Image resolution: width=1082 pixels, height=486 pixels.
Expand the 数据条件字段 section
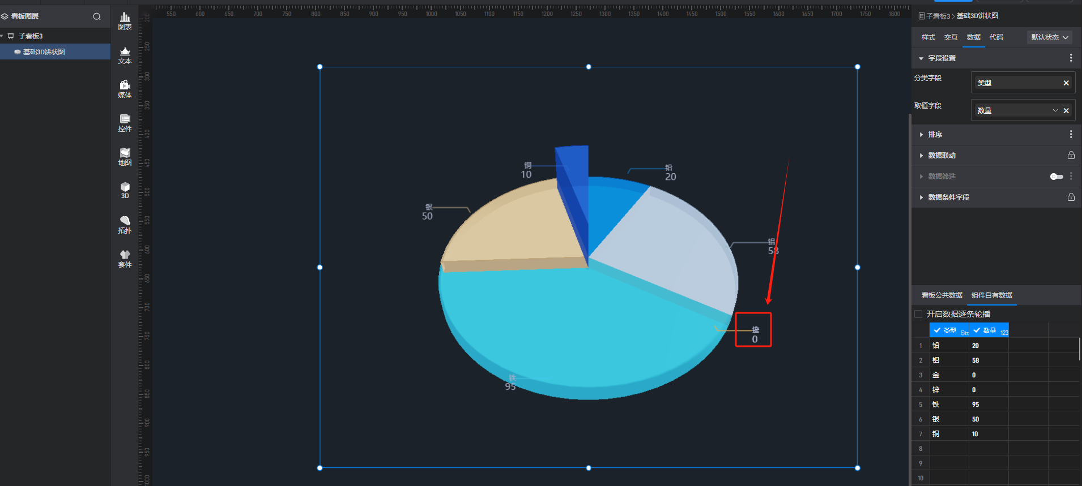[x=921, y=197]
